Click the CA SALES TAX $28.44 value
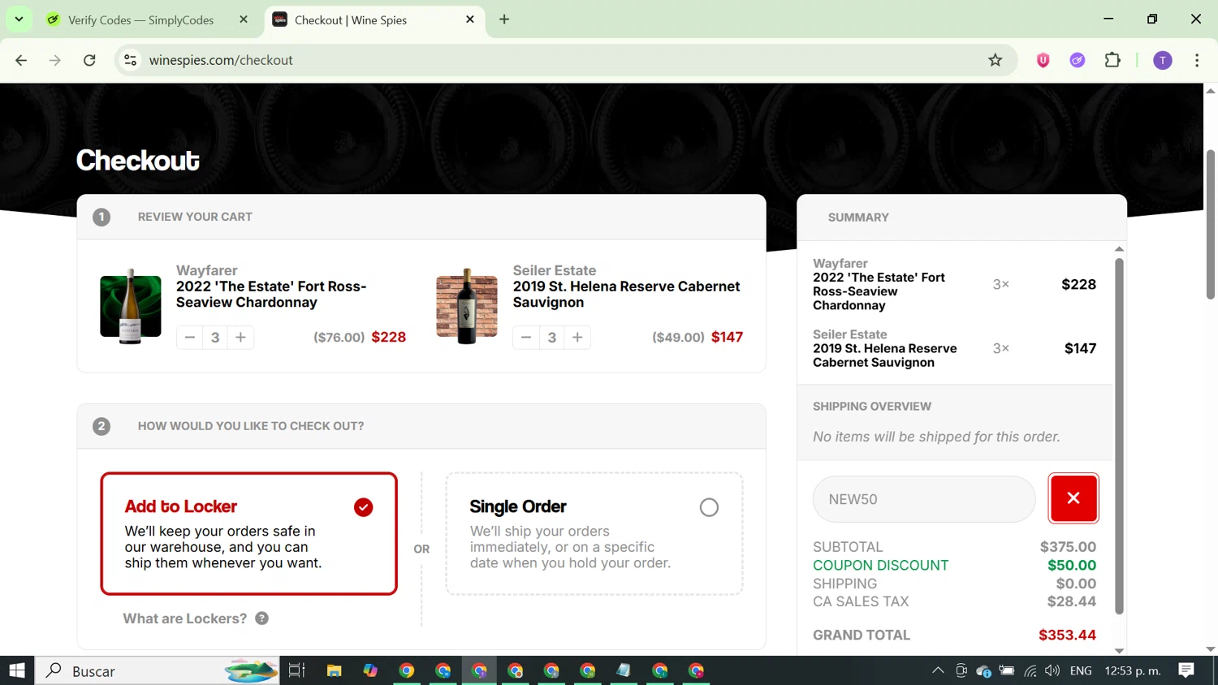Image resolution: width=1218 pixels, height=685 pixels. point(1072,601)
